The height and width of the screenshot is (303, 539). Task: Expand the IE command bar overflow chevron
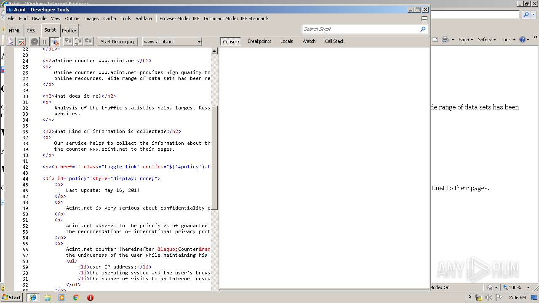point(536,37)
